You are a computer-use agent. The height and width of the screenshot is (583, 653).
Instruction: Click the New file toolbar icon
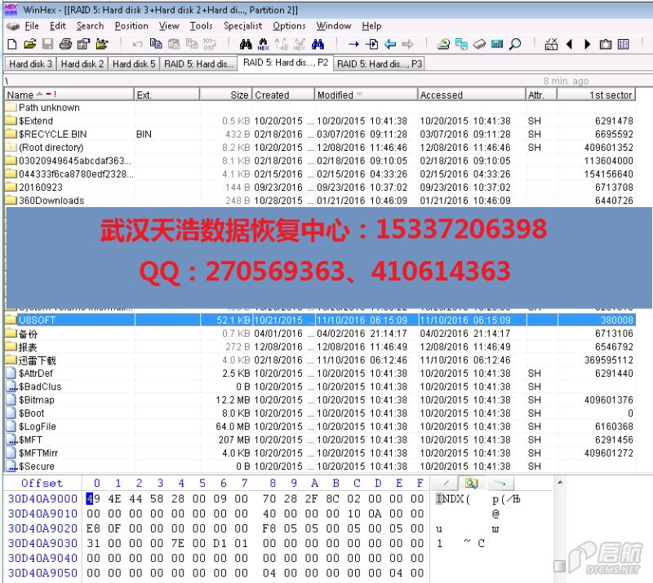click(x=13, y=44)
